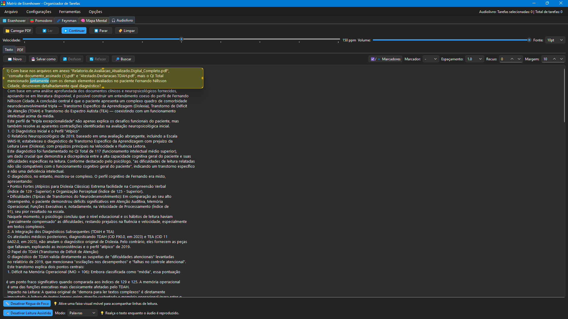Click the floppy disk icon on Salvar como
The height and width of the screenshot is (319, 568).
click(33, 59)
